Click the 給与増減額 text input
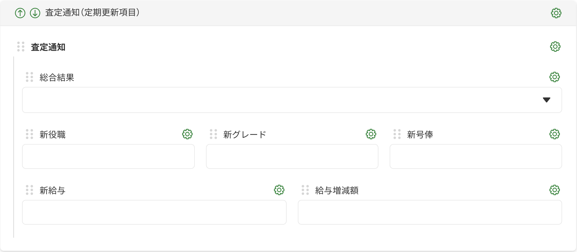Screen dimensions: 577x252 [x=430, y=212]
